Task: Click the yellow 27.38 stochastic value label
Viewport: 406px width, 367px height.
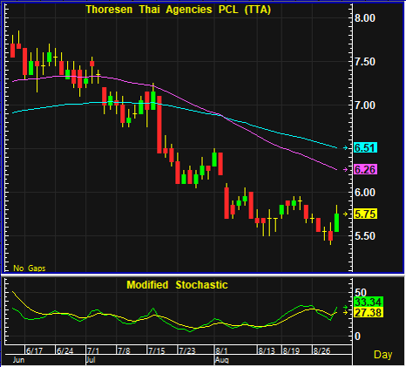Action: 369,313
